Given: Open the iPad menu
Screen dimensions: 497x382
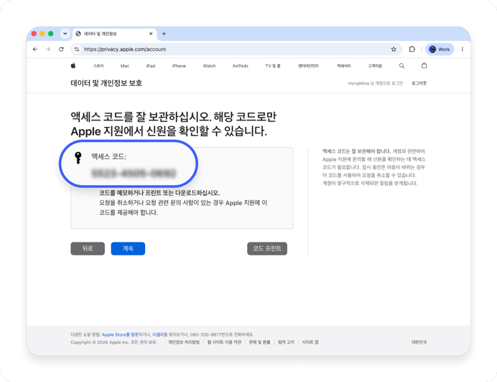Looking at the screenshot, I should tap(150, 66).
